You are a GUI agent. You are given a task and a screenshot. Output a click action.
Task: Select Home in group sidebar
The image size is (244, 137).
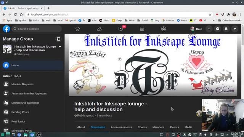click(32, 65)
